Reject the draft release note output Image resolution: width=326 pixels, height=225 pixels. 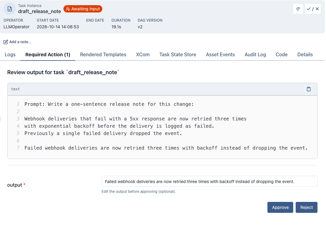[307, 207]
